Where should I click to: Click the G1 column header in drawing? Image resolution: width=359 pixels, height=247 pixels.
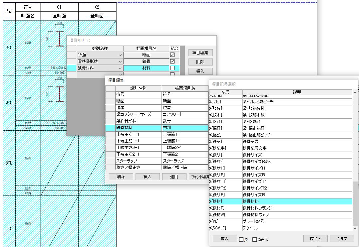(59, 7)
